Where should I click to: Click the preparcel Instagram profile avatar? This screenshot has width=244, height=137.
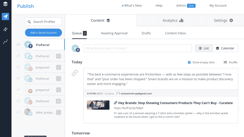point(28,67)
